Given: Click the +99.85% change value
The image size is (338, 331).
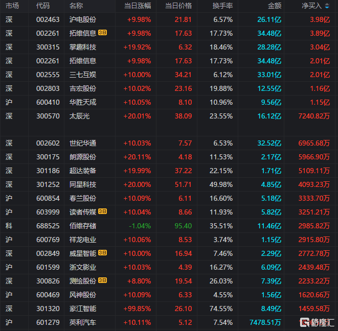Looking at the screenshot, I should coord(137,309).
